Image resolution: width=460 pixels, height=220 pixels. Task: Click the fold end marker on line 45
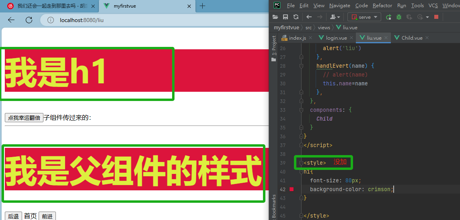(301, 216)
